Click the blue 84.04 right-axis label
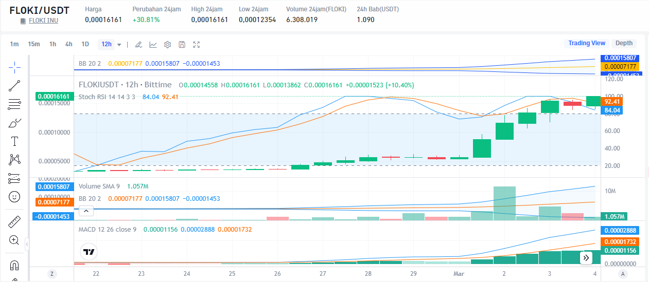 coord(611,110)
